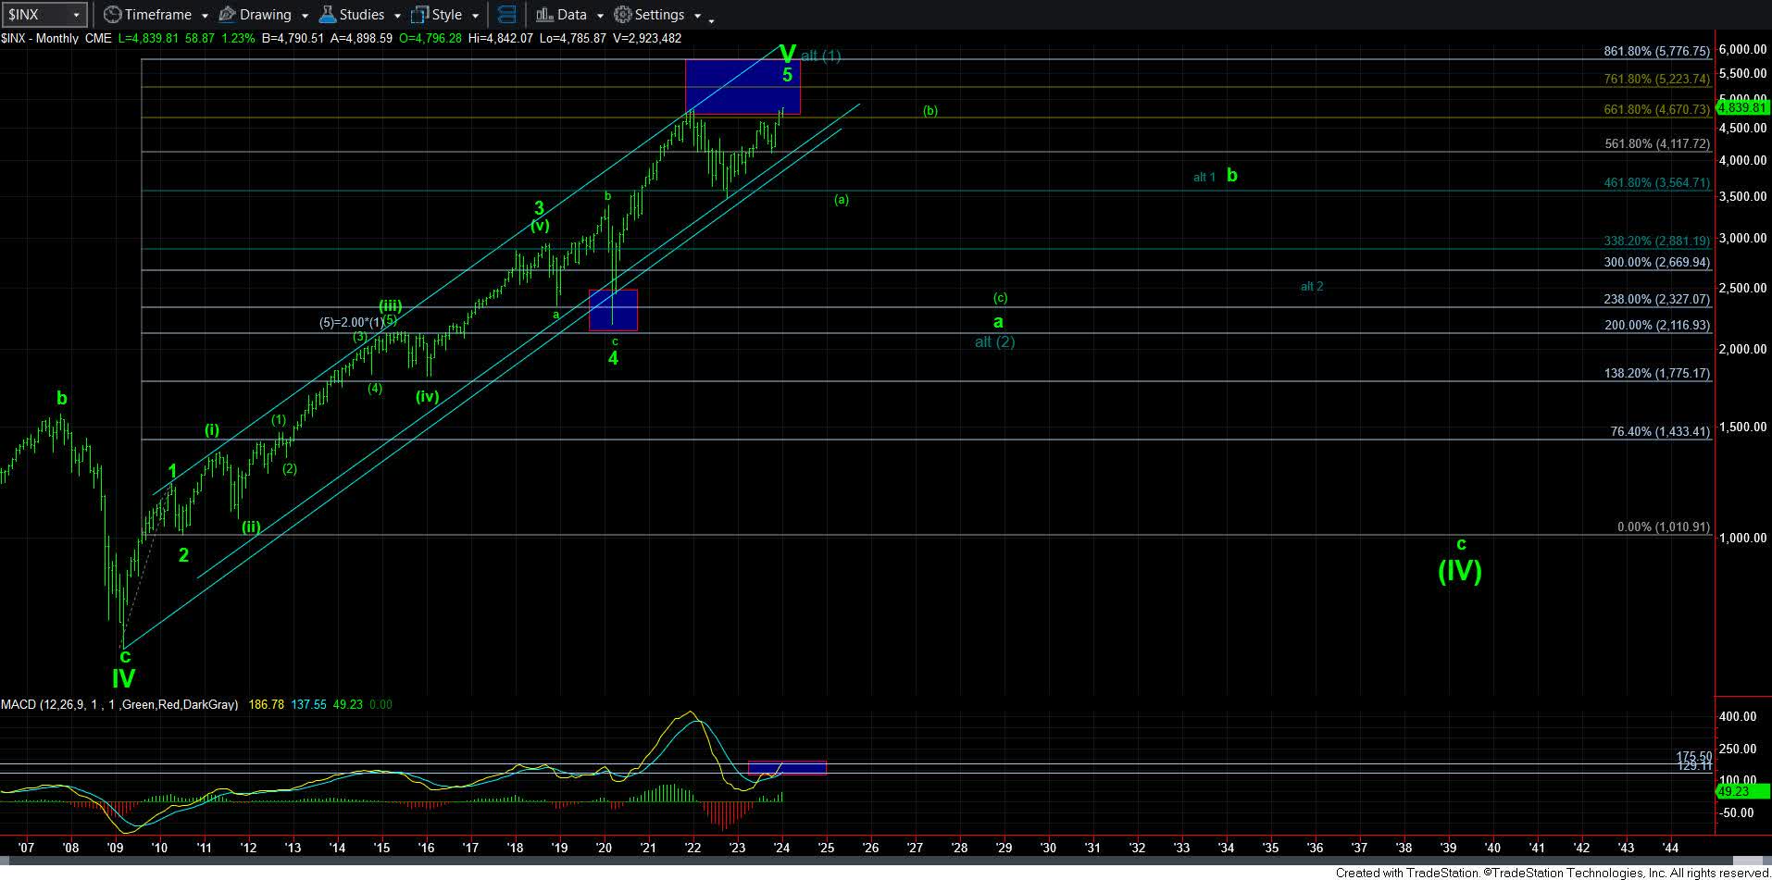Open the Drawing pencil tool icon
The height and width of the screenshot is (880, 1772).
click(x=227, y=15)
